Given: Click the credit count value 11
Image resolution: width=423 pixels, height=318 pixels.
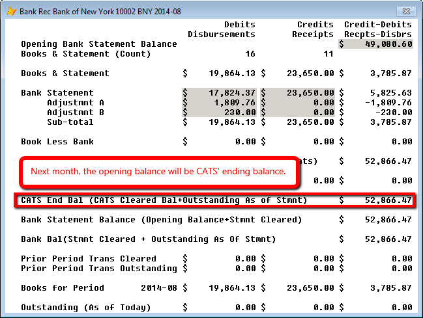Looking at the screenshot, I should click(328, 53).
